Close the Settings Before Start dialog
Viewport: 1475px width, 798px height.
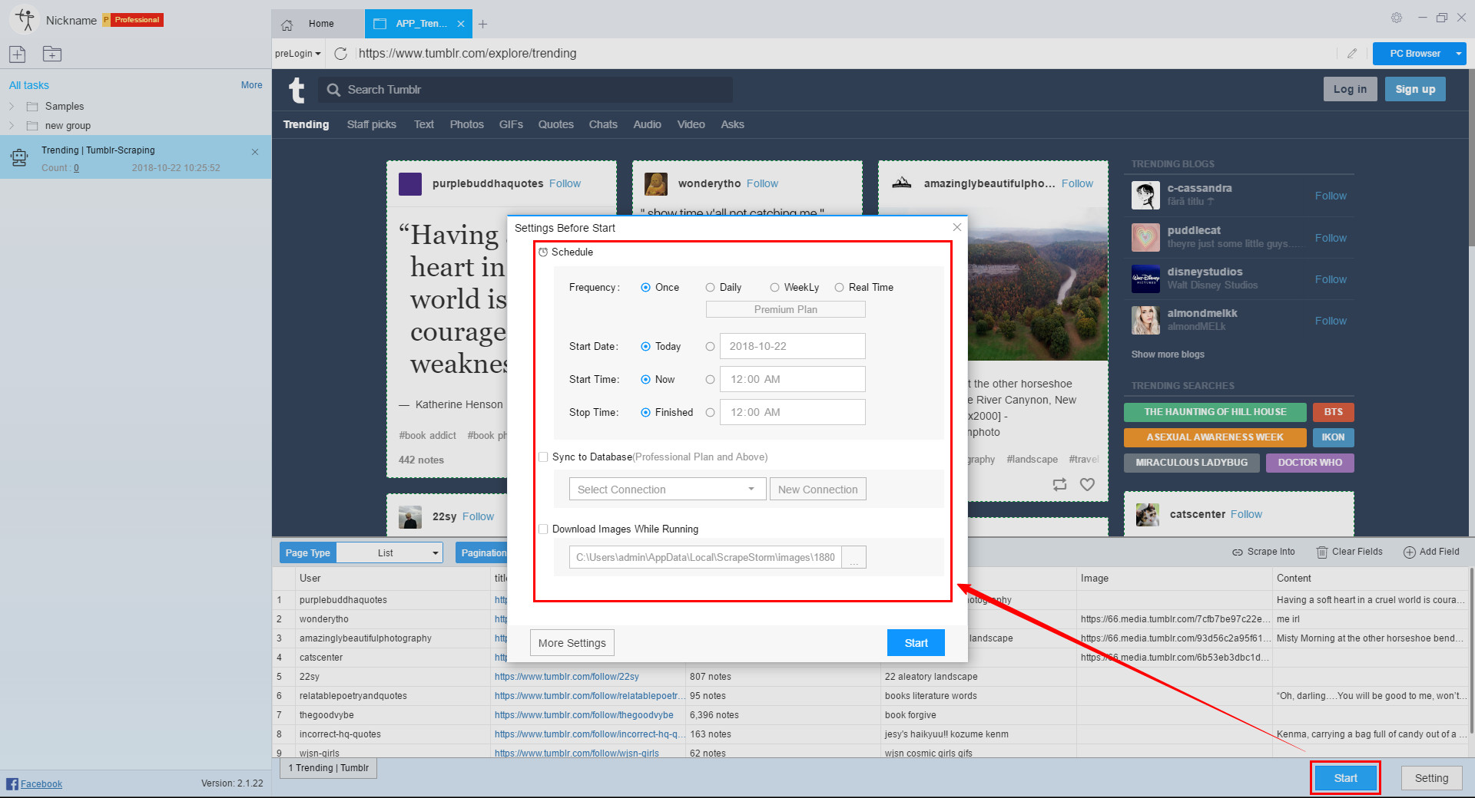pyautogui.click(x=957, y=227)
